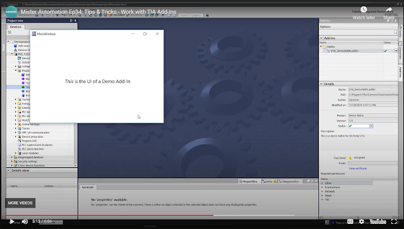
Task: Click the MORE VIDEOS button
Action: point(20,203)
